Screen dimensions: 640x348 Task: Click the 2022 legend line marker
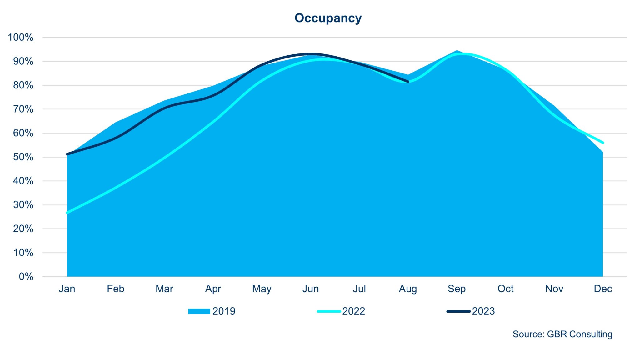pyautogui.click(x=328, y=311)
